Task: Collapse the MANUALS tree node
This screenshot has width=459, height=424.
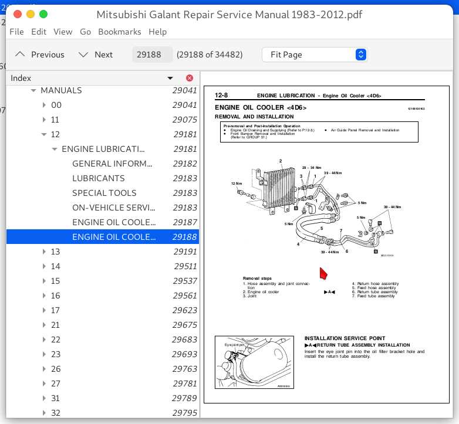Action: coord(33,90)
